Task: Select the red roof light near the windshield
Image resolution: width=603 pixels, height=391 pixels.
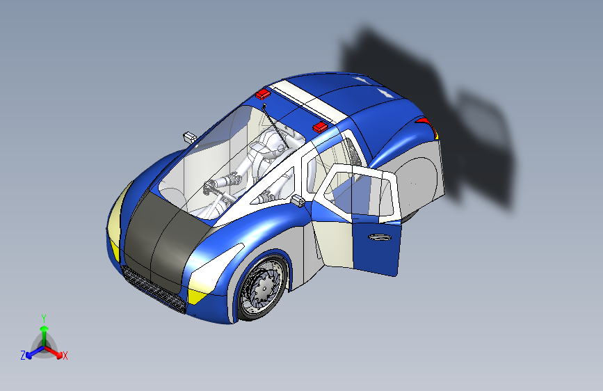Action: point(263,94)
